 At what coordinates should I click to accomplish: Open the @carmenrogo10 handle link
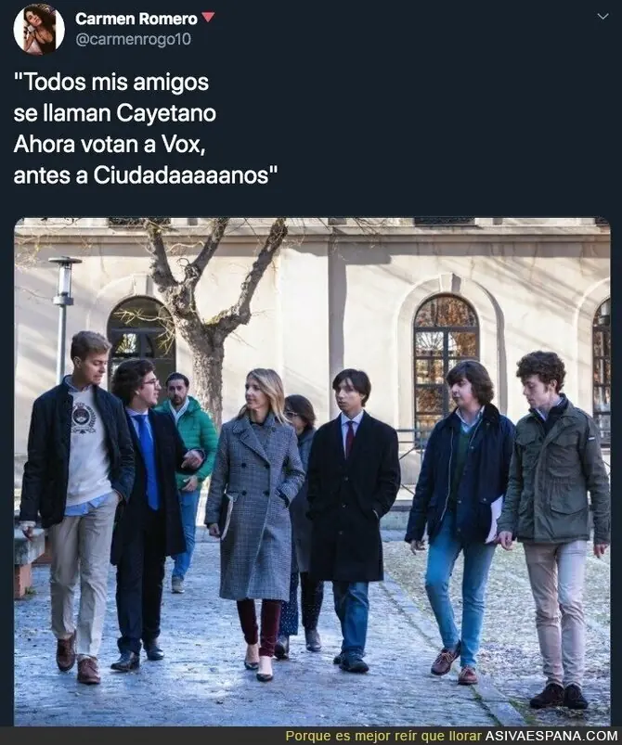(x=133, y=39)
